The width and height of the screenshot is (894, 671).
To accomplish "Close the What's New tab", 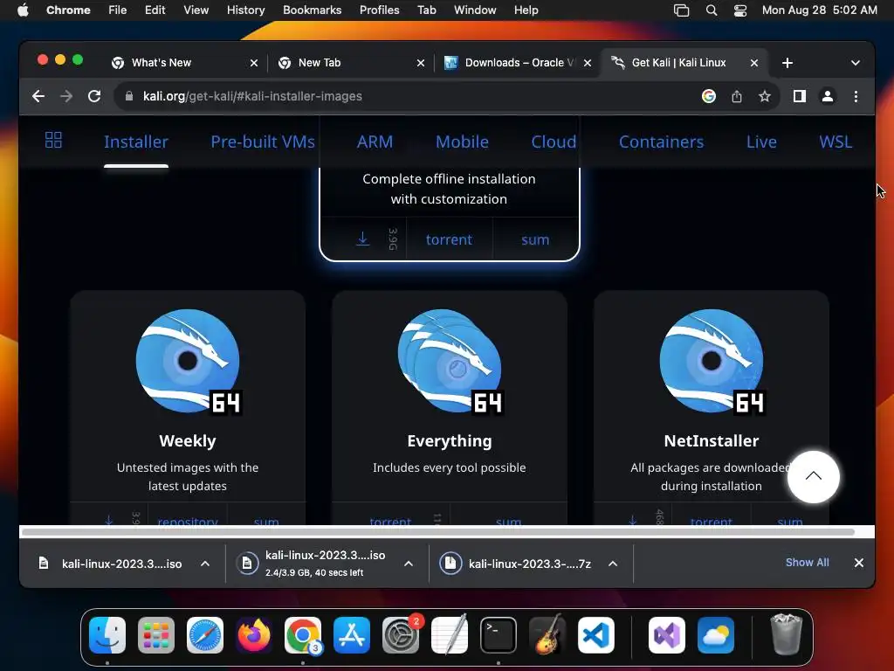I will click(x=254, y=63).
